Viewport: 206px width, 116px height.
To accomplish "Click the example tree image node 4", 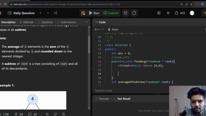I will coord(33,99).
